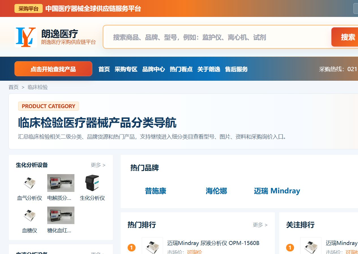Open the 糖化血红... product thumbnail

click(x=61, y=215)
